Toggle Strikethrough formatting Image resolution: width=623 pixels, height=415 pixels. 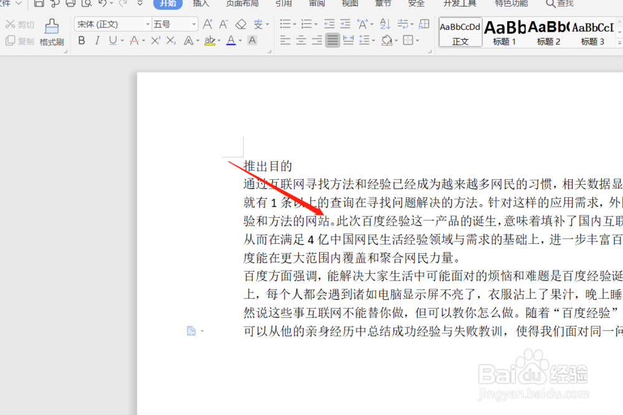coord(135,40)
